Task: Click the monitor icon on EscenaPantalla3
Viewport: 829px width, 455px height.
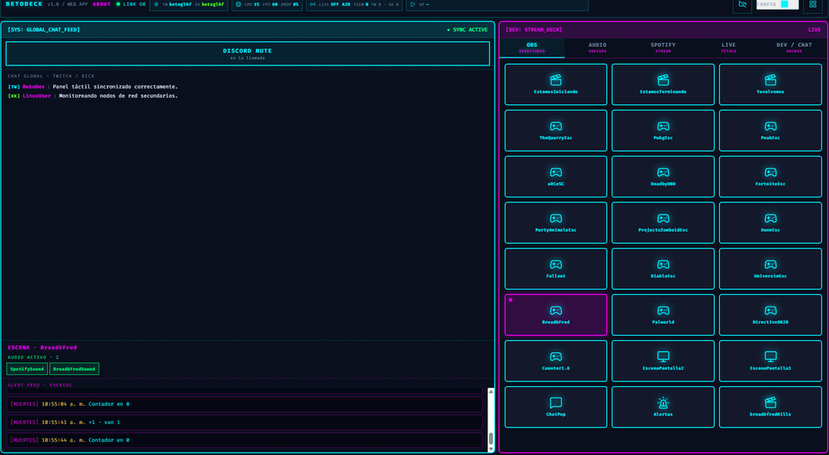Action: (x=771, y=356)
